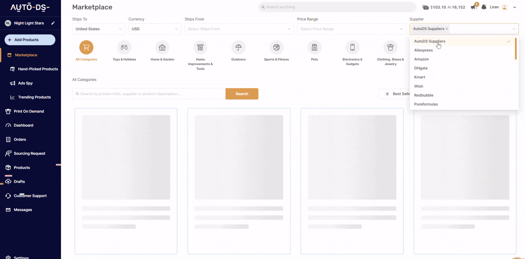This screenshot has width=525, height=259.
Task: Expand the Ships To dropdown
Action: pos(98,29)
